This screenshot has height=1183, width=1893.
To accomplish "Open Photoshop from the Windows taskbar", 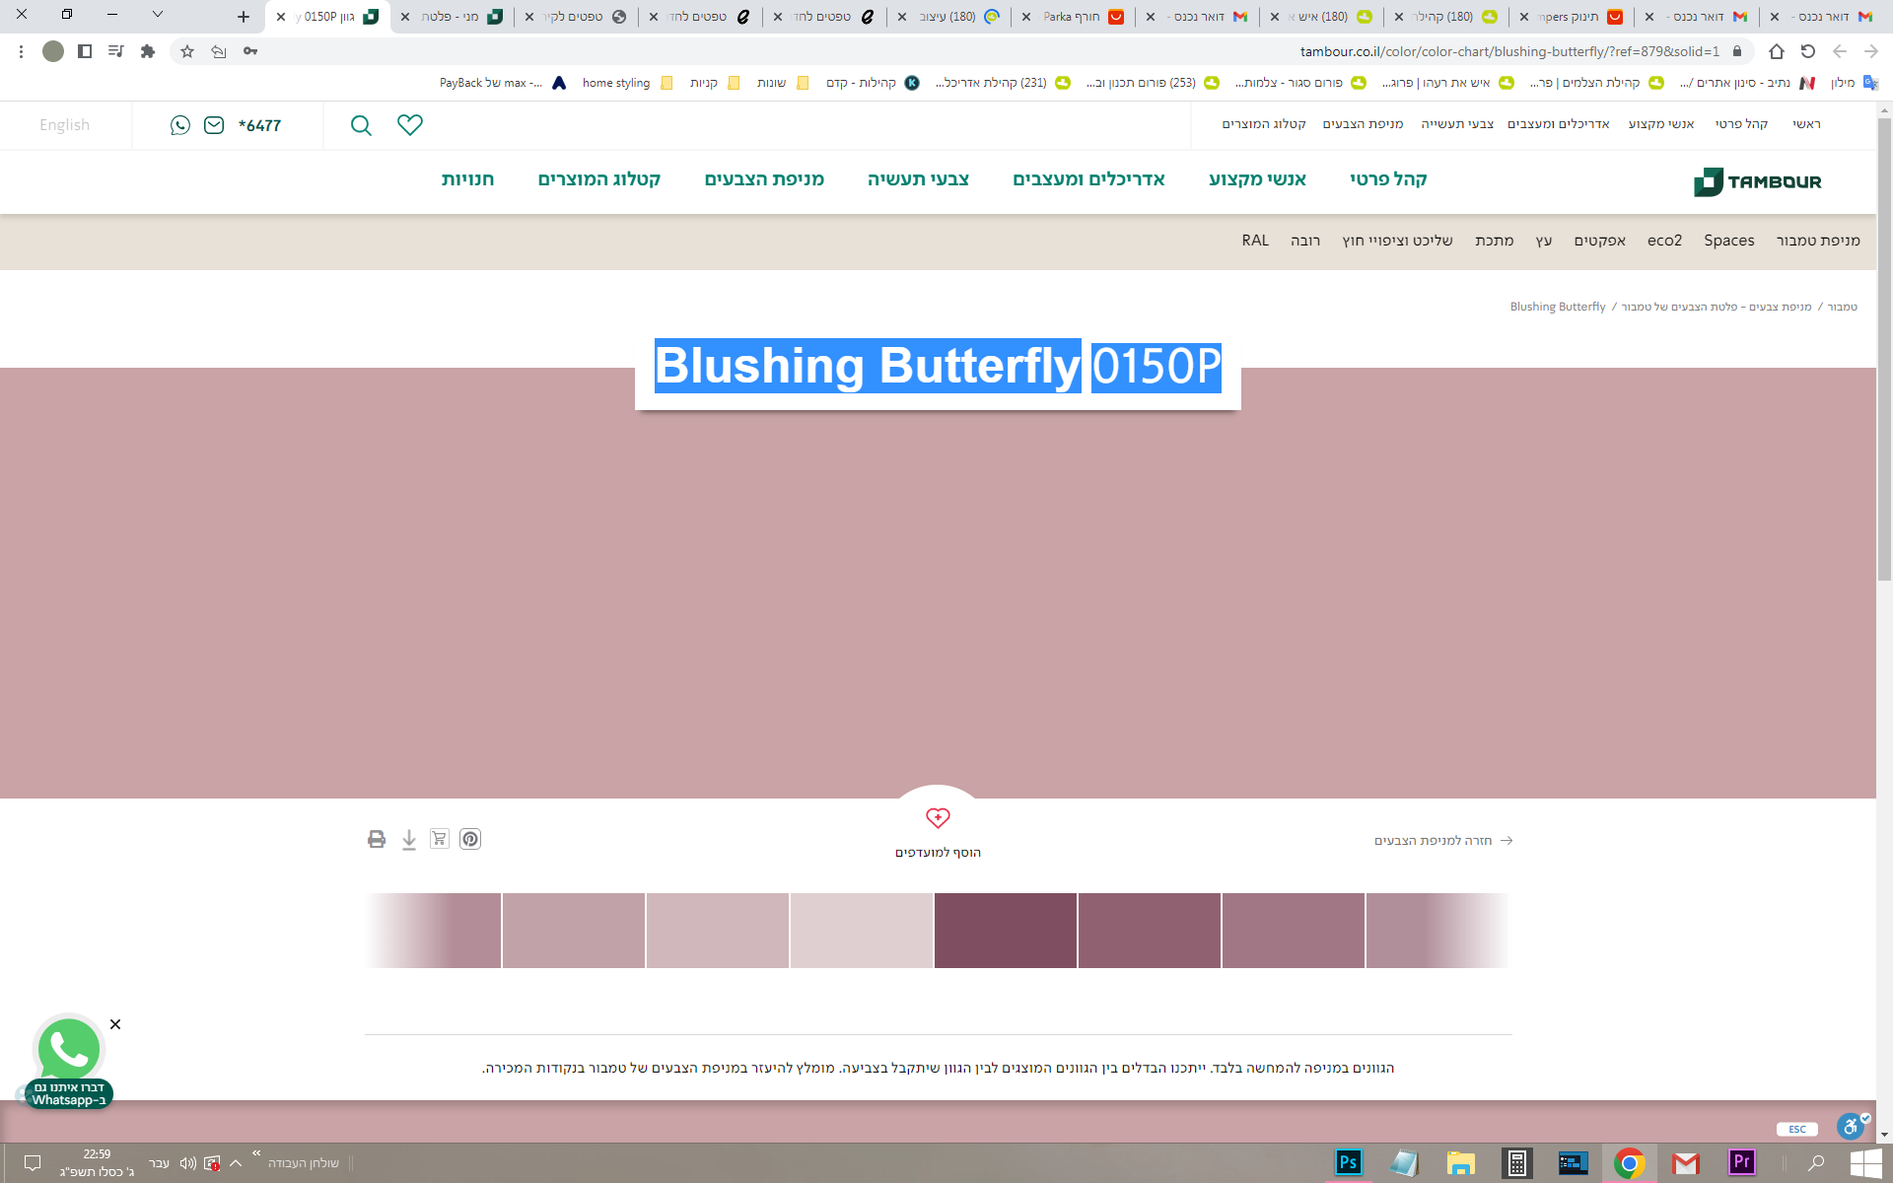I will 1348,1163.
